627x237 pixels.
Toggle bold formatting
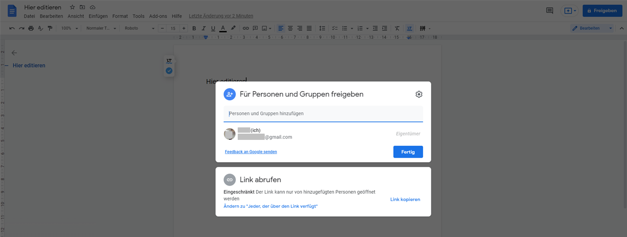(x=194, y=28)
